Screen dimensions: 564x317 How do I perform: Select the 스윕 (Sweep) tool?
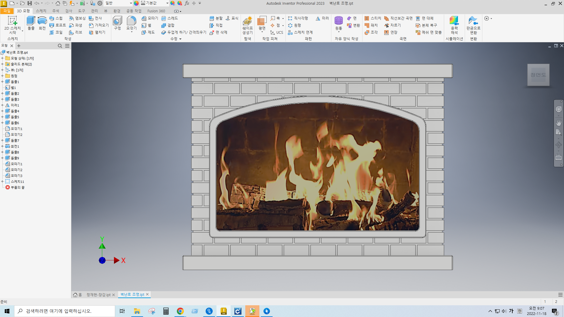click(56, 18)
